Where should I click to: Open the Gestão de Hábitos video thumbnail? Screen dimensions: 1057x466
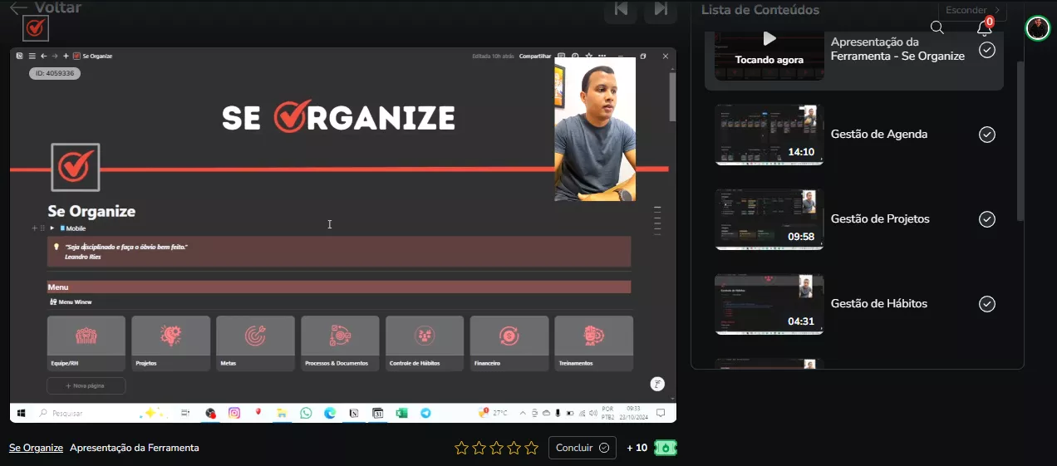[x=769, y=304]
